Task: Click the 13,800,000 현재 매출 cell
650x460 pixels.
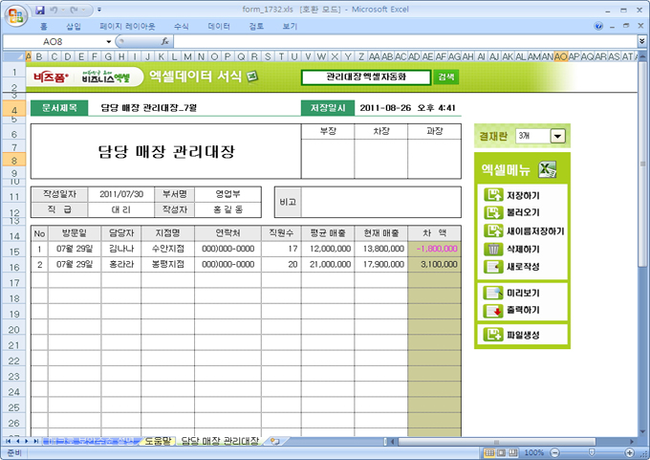Action: [x=381, y=249]
